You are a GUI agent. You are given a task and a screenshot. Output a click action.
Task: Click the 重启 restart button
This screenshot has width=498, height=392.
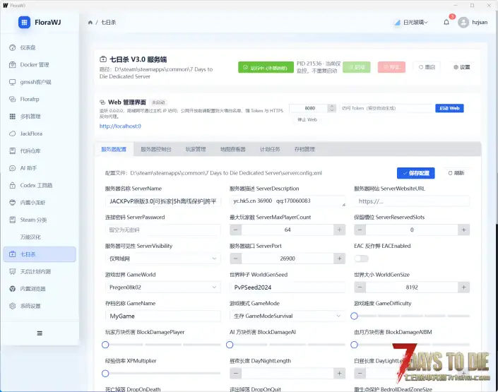[x=427, y=67]
